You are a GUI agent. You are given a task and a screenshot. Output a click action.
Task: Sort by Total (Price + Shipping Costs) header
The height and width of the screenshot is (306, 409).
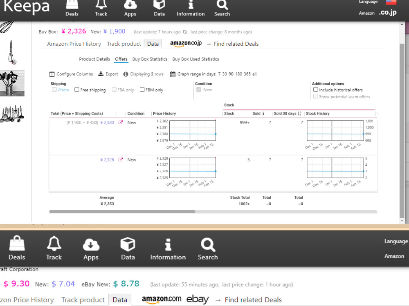pyautogui.click(x=77, y=113)
